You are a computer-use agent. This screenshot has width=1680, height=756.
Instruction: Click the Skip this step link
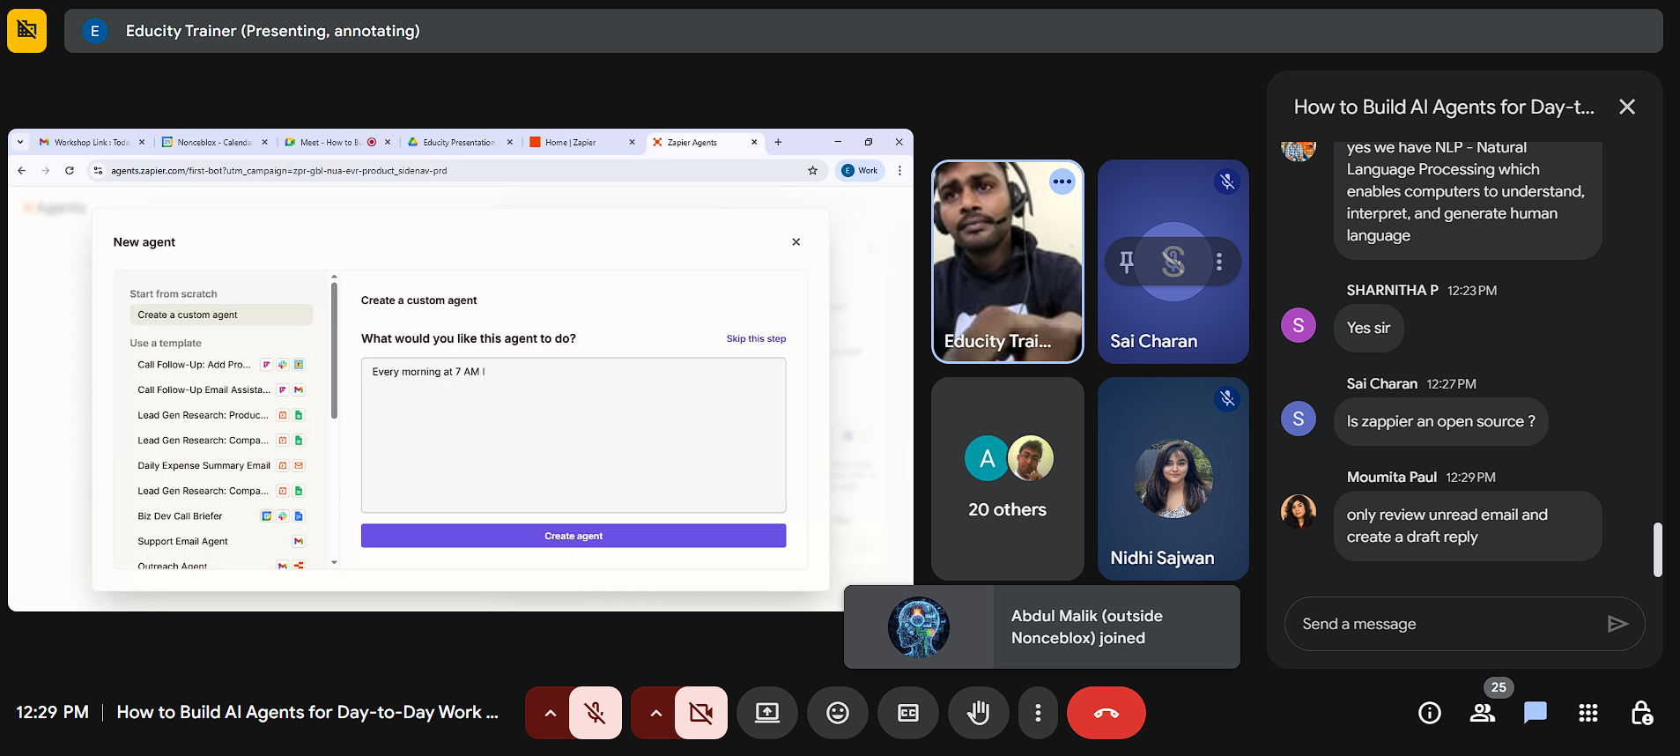coord(756,338)
